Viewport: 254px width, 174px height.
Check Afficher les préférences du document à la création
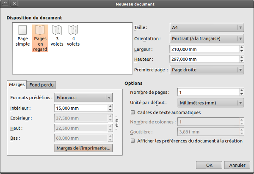point(133,141)
